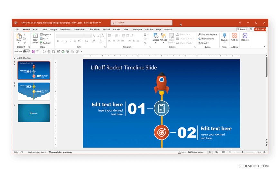Click the Quick Print icon
Viewport: 280px width, 173px height.
63,51
